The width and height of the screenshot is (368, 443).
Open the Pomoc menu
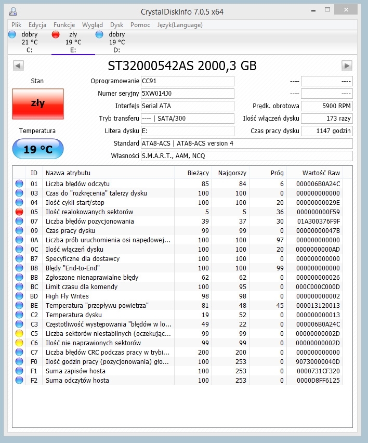pos(140,25)
